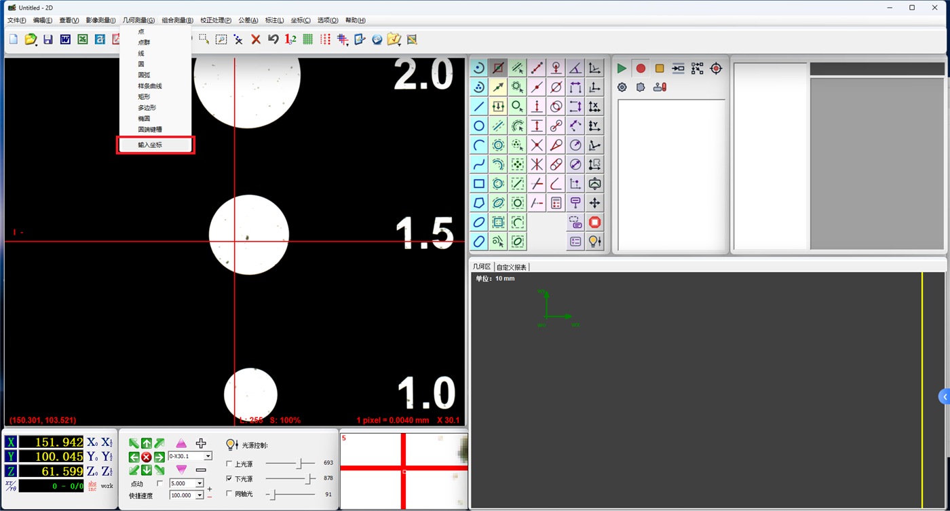Click the red center stop button between arrows
The height and width of the screenshot is (511, 950).
click(147, 457)
